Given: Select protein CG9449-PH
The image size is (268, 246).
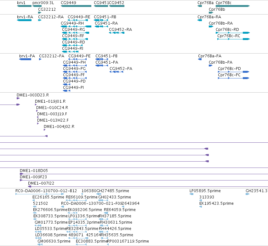Looking at the screenshot, I should coord(74,62).
